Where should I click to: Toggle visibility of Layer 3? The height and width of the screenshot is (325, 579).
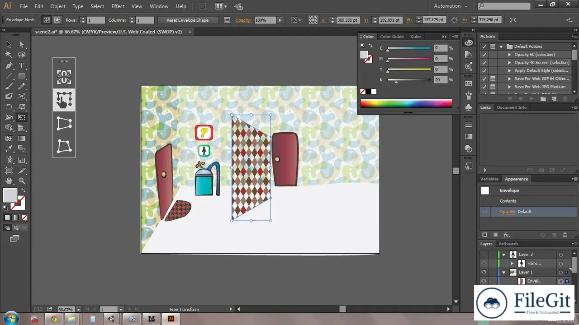[x=484, y=255]
